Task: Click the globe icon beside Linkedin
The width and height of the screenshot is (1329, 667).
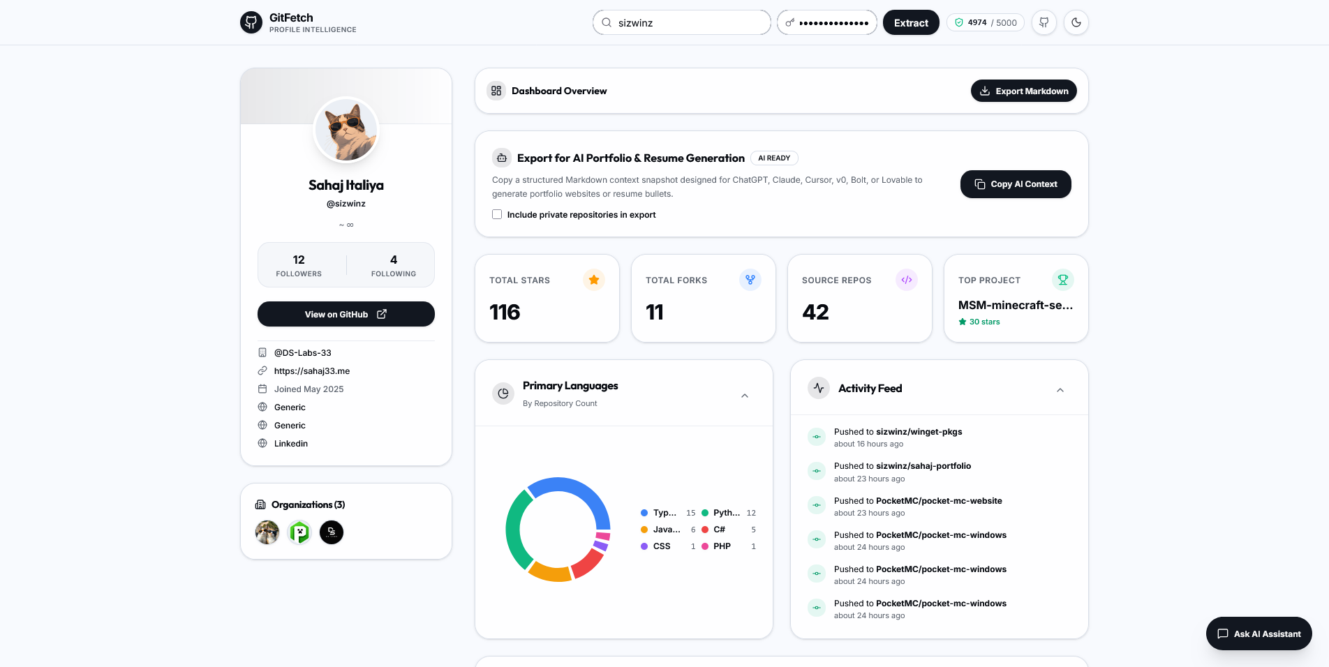Action: click(262, 443)
